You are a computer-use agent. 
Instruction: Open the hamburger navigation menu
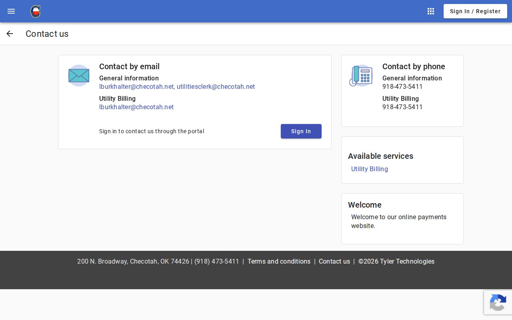(x=11, y=11)
